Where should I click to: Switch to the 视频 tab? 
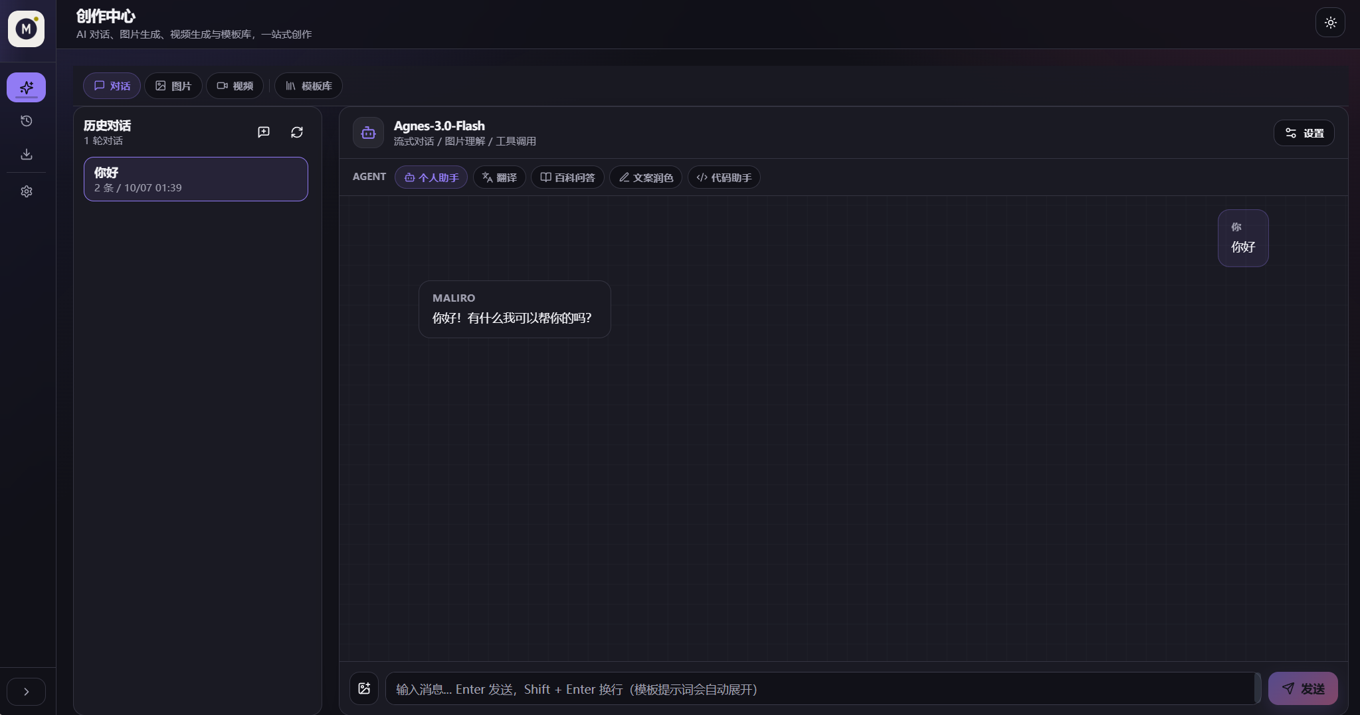(235, 86)
